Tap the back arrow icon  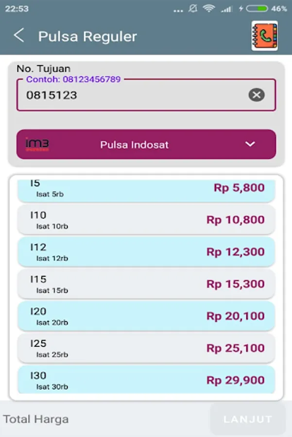(19, 35)
